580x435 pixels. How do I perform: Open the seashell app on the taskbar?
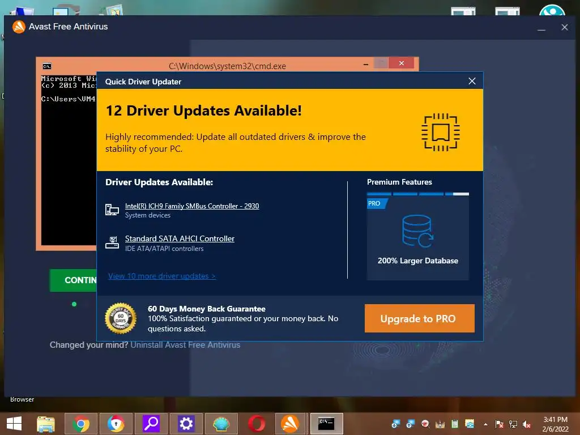221,424
